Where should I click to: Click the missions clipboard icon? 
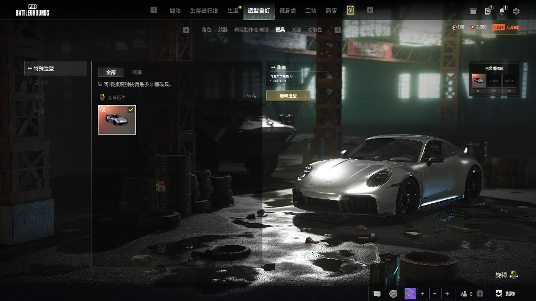pyautogui.click(x=488, y=11)
